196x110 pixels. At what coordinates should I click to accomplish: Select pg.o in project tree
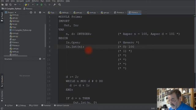pos(13,39)
